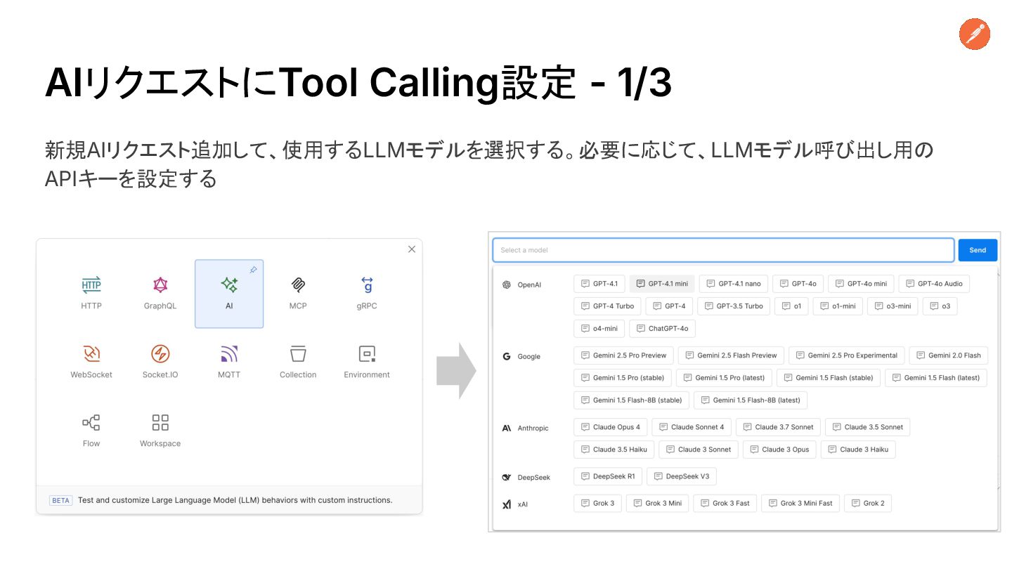This screenshot has height=569, width=1012.
Task: Select Claude 3.5 Sonnet model
Action: click(x=867, y=427)
